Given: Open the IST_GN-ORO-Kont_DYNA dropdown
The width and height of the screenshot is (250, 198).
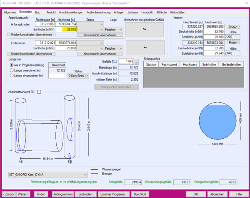Looking at the screenshot, I should (47, 174).
